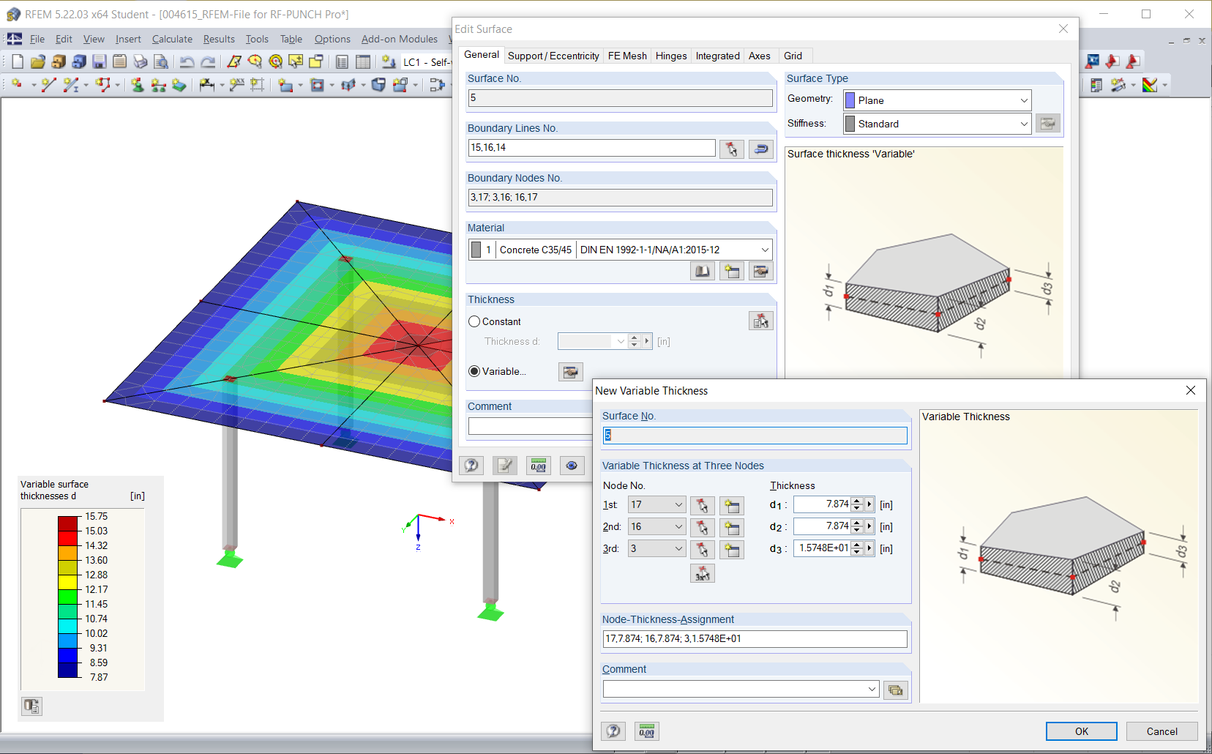Increase d1 thickness using the stepper arrow
The height and width of the screenshot is (754, 1212).
click(856, 501)
